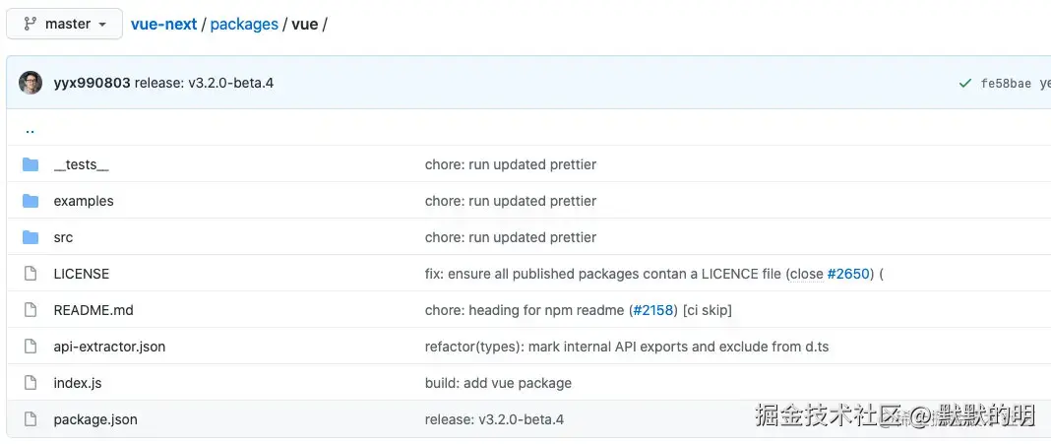Click the api-extractor.json file icon

click(31, 347)
